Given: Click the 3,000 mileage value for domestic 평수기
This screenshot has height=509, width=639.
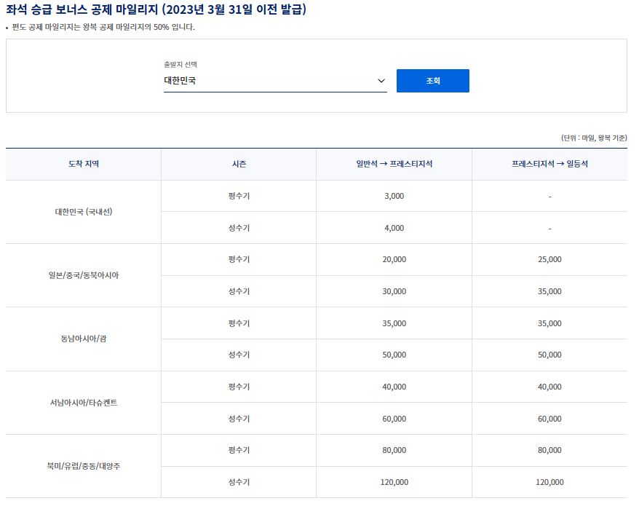Looking at the screenshot, I should click(394, 195).
